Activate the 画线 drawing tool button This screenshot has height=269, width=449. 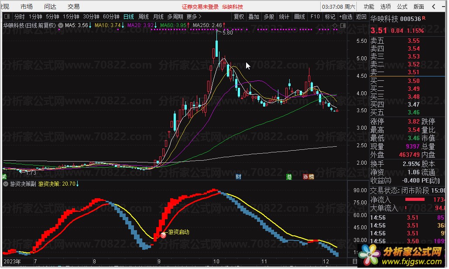point(299,17)
